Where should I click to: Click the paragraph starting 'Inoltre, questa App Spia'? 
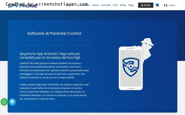[x=54, y=92]
